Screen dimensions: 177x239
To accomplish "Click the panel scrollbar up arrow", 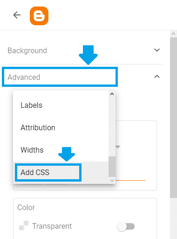I will [173, 34].
